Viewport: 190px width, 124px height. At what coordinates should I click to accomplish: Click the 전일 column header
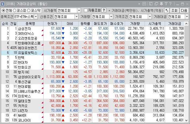pyautogui.click(x=13, y=24)
